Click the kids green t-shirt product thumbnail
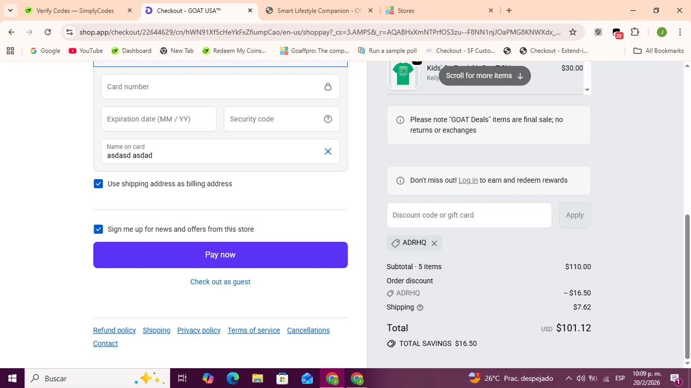 403,75
